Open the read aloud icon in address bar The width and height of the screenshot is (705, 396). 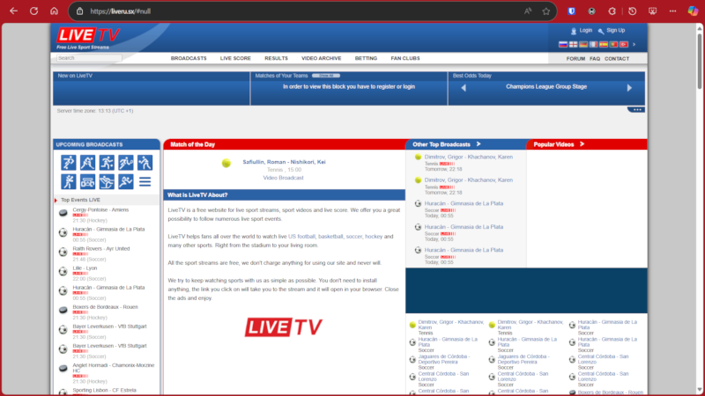coord(528,11)
